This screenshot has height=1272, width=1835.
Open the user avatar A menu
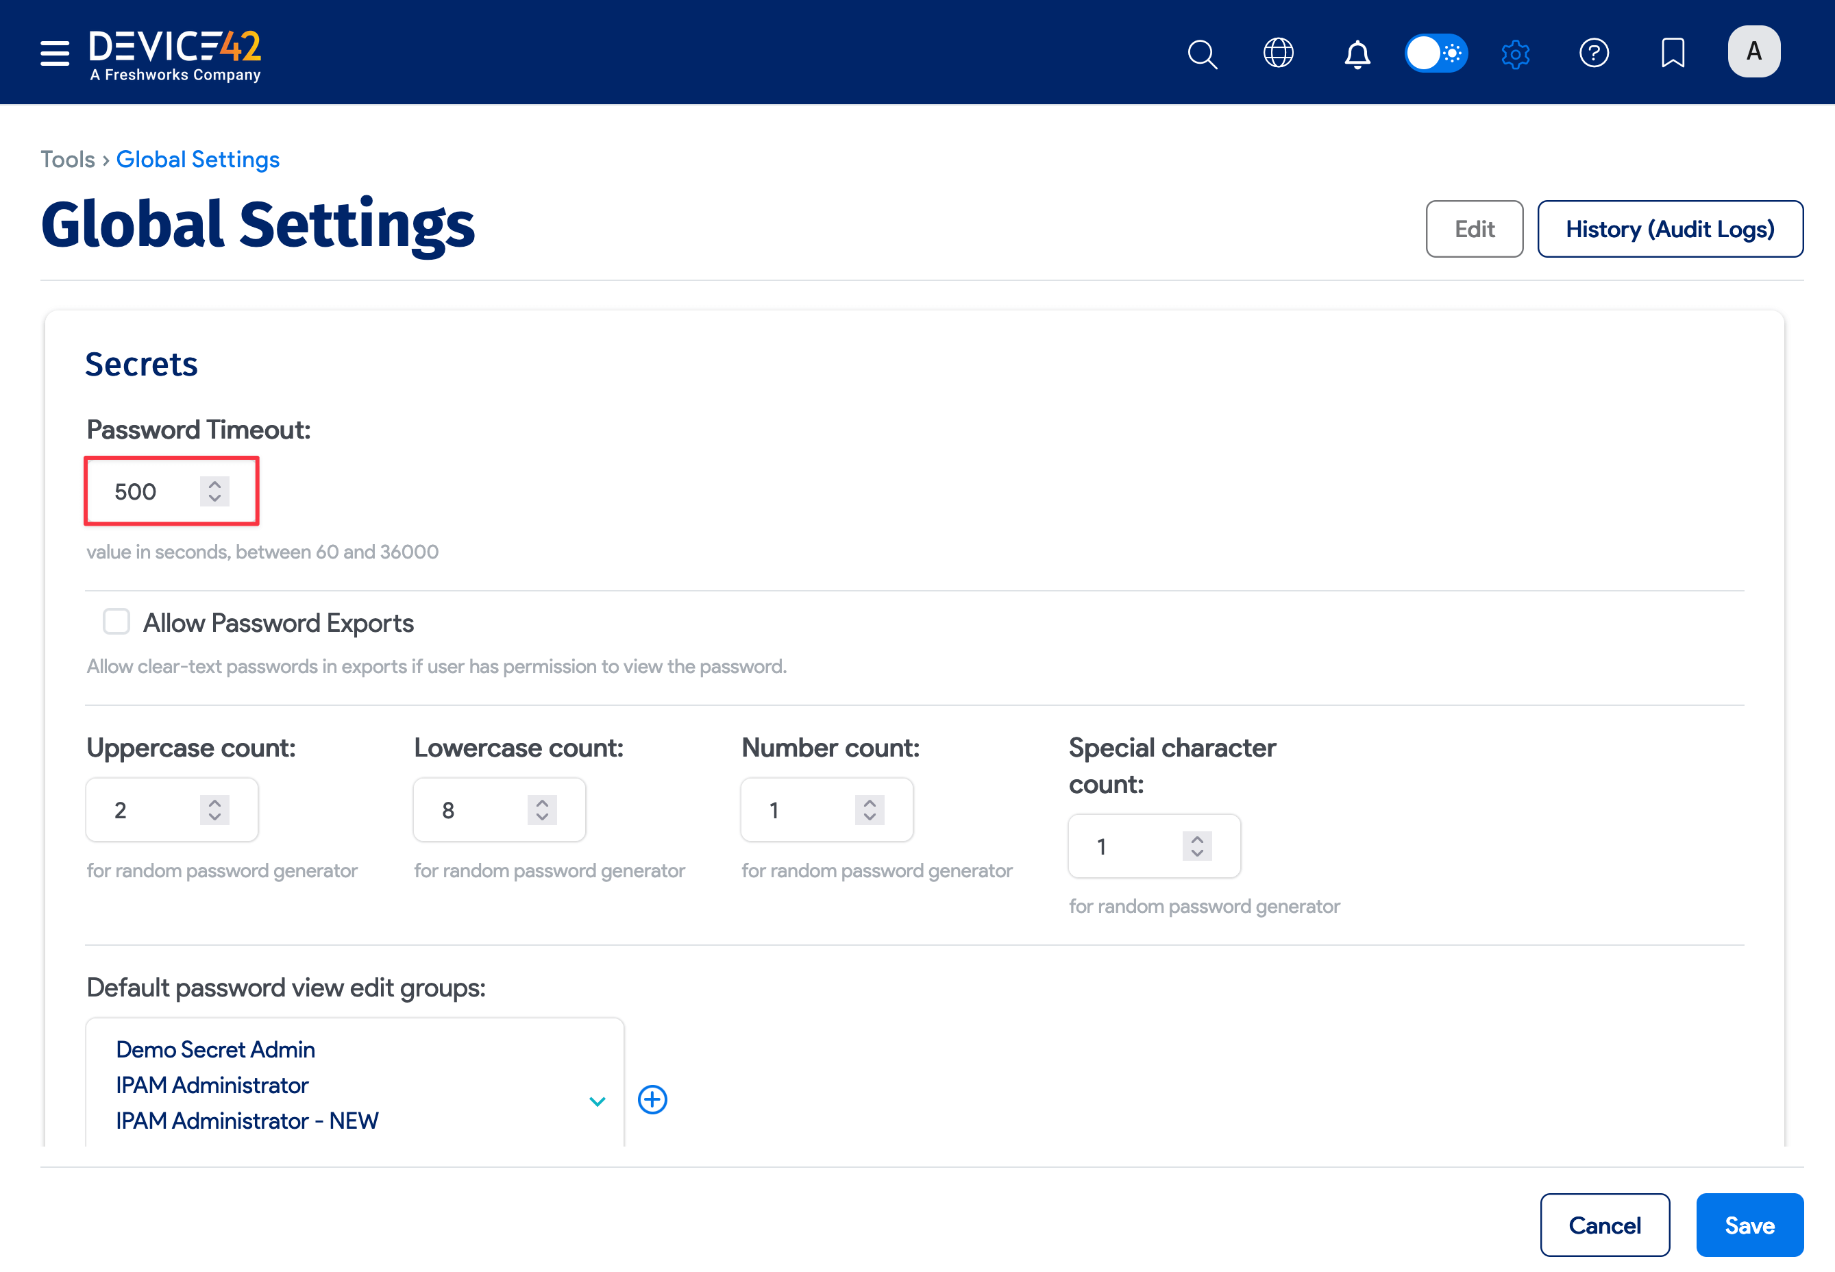pos(1753,52)
